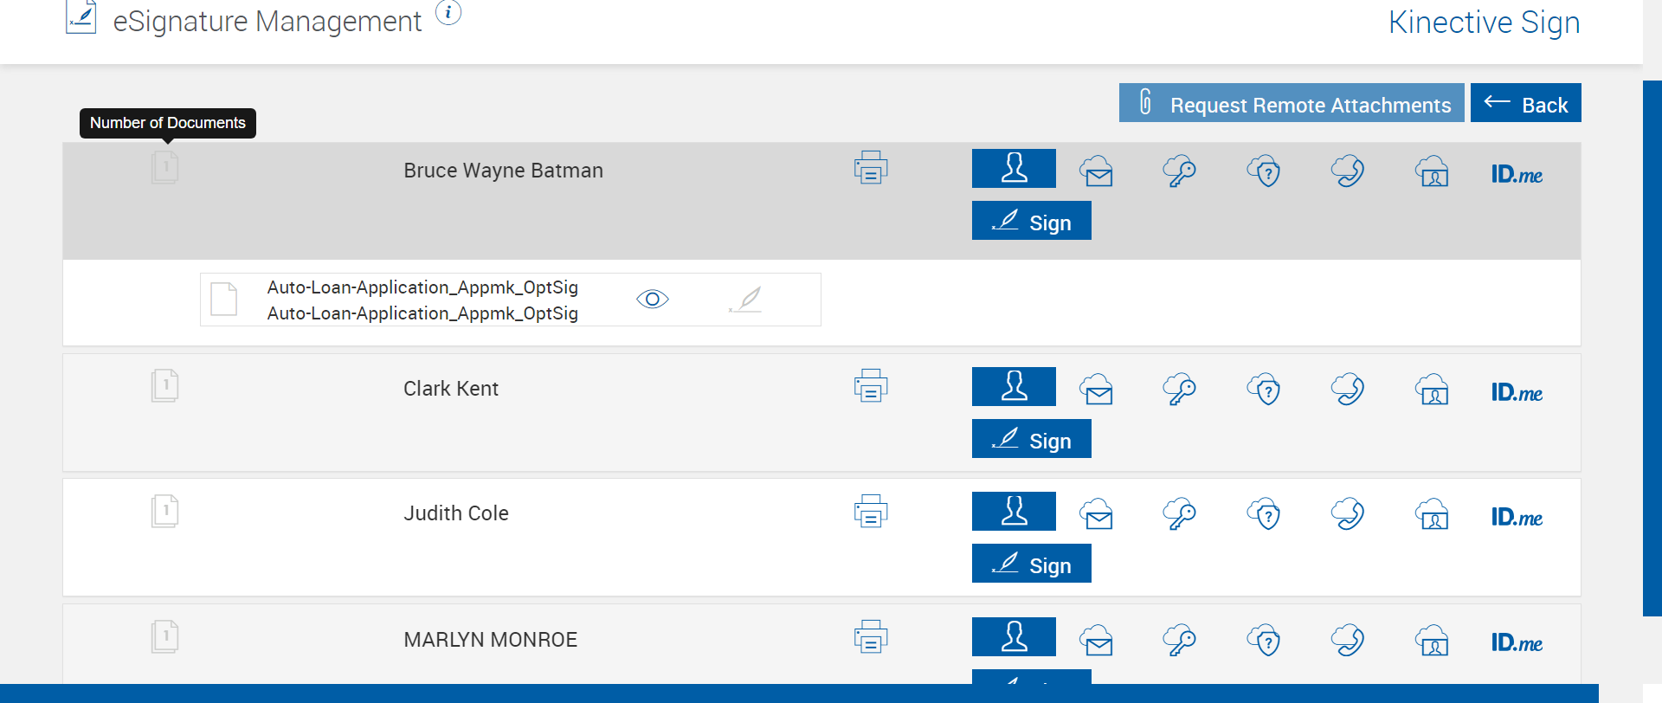Pick phone authentication for Bruce Wayne Batman
Viewport: 1662px width, 703px height.
coord(1348,171)
